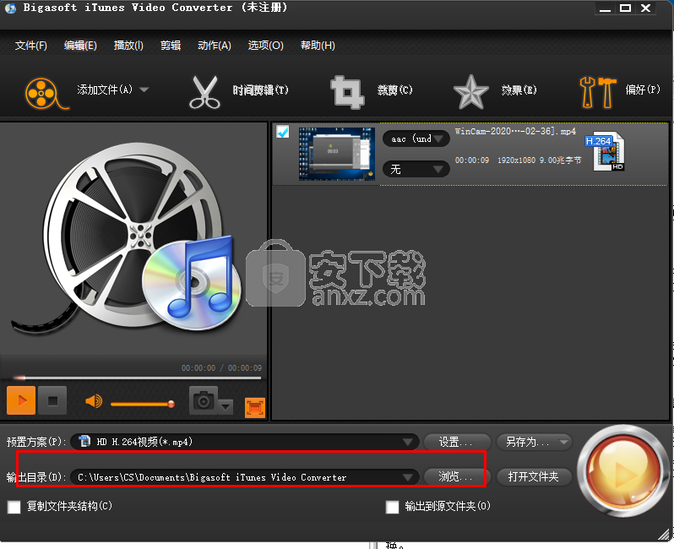
Task: Open the 选项(O) menu
Action: (266, 45)
